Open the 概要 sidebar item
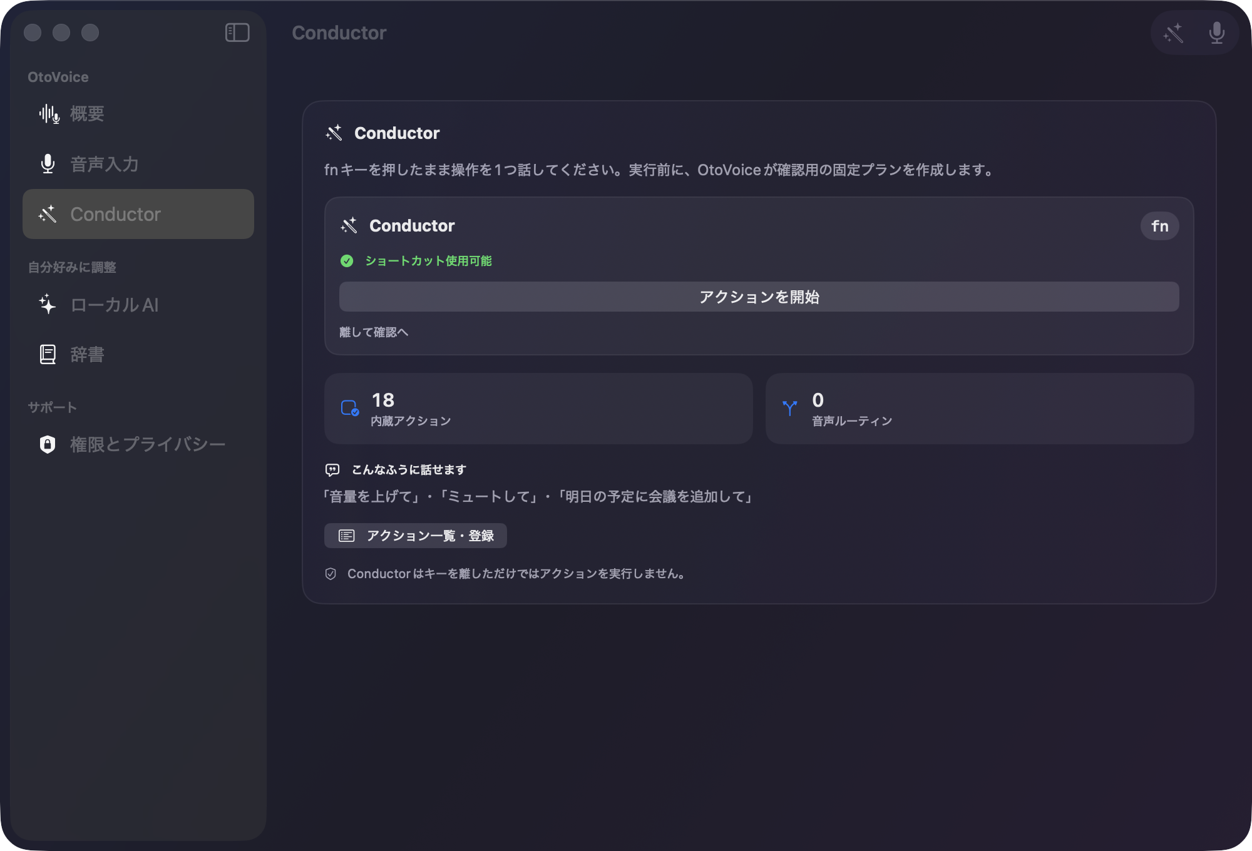Viewport: 1252px width, 851px height. (x=138, y=114)
